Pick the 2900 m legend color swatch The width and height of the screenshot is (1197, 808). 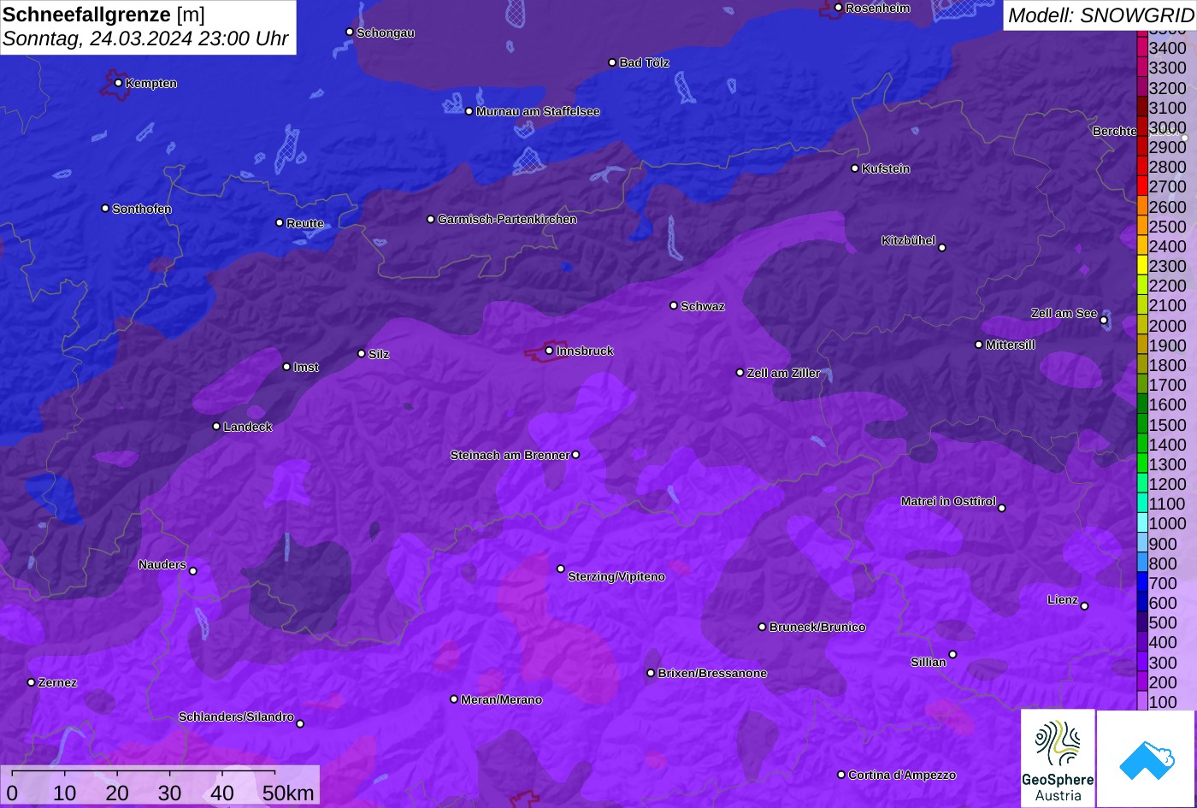click(x=1142, y=147)
